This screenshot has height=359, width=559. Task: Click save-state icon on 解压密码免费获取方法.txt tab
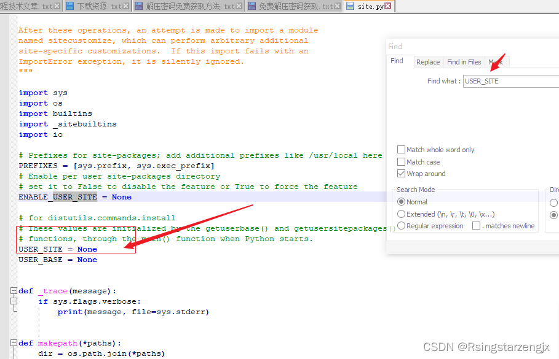(139, 6)
